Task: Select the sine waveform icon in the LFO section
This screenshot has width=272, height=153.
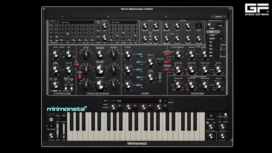Action: tap(51, 25)
